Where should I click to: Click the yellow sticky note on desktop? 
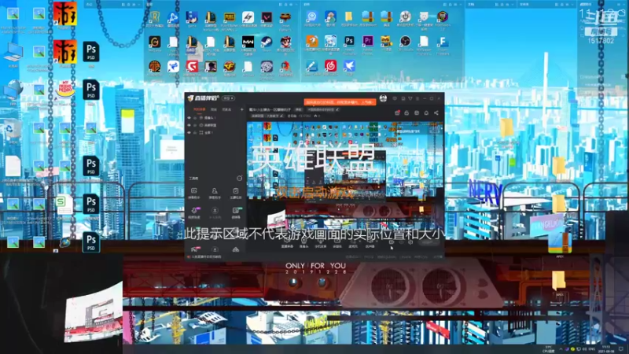click(127, 122)
